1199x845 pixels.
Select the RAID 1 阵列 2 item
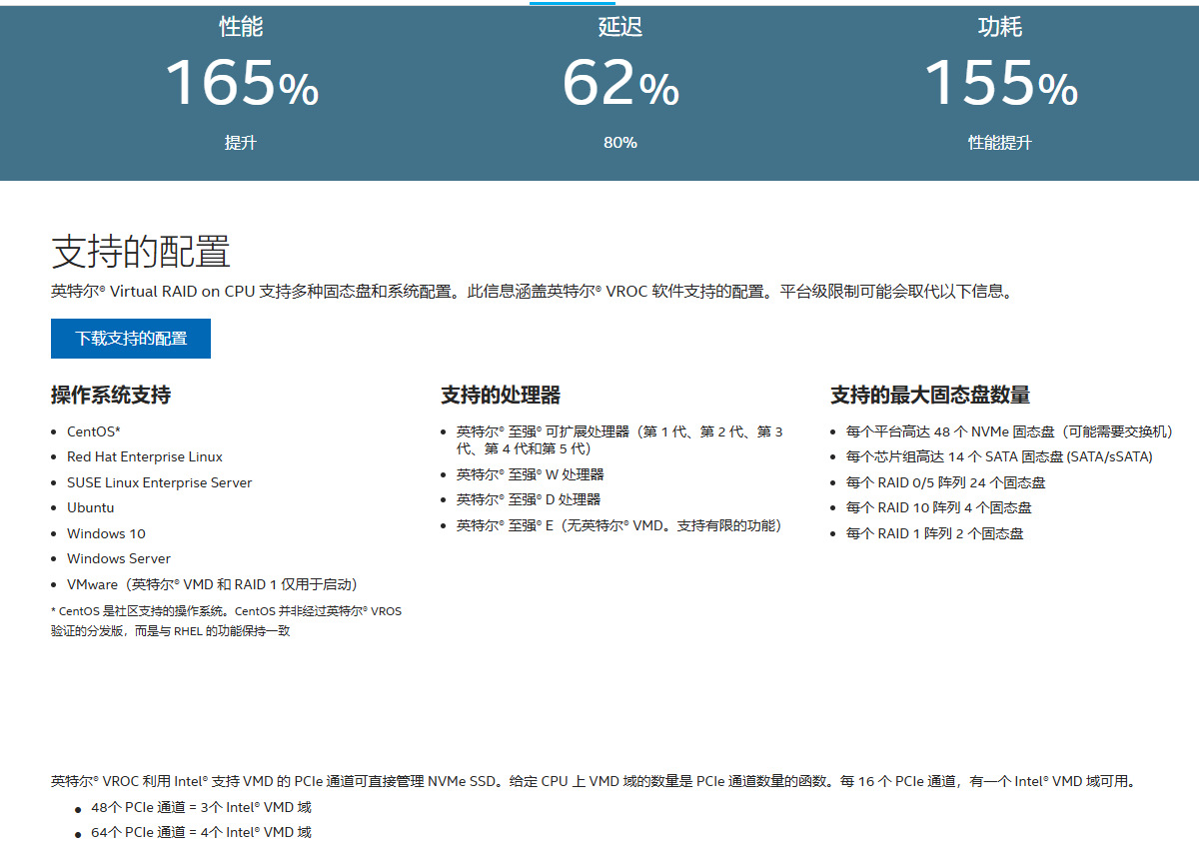[x=935, y=533]
